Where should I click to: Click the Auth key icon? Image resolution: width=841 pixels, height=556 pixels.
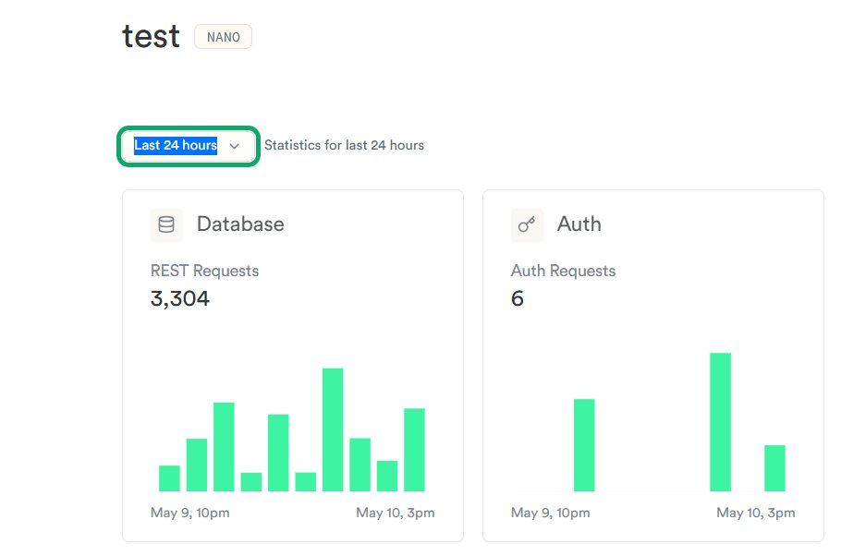tap(527, 224)
